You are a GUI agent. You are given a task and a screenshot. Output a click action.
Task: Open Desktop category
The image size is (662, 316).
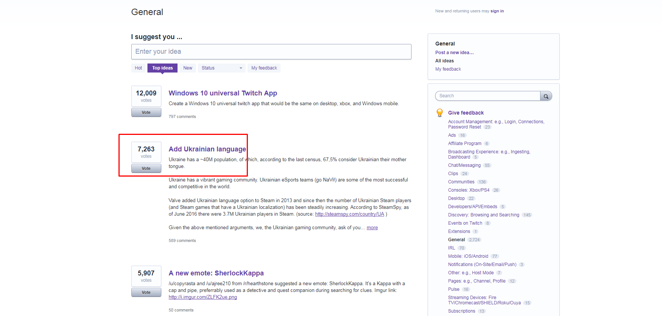(456, 198)
